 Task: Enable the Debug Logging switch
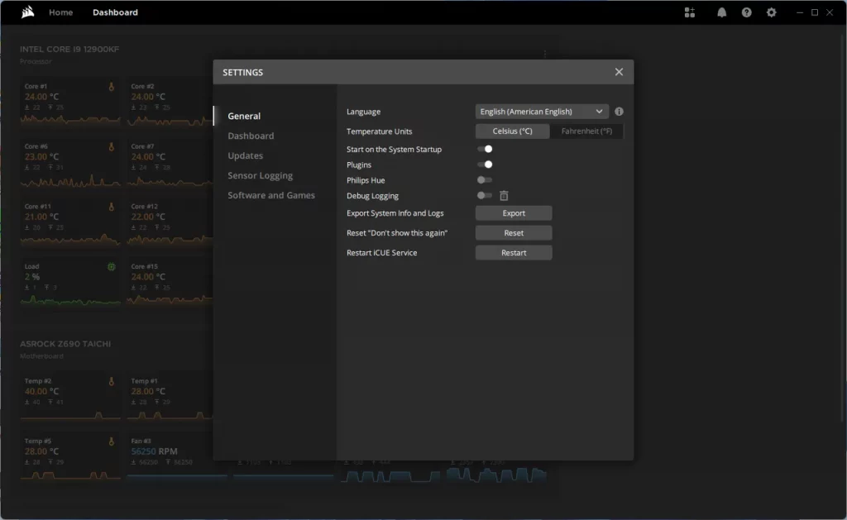pos(485,195)
